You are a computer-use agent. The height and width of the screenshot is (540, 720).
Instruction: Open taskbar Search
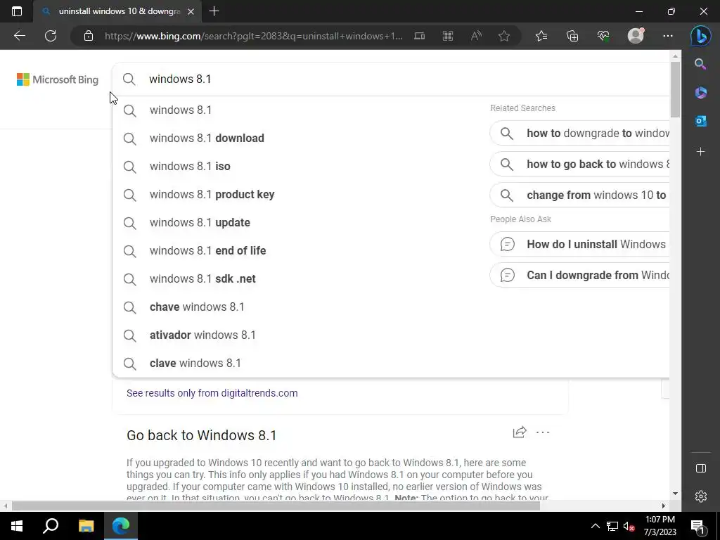pos(51,526)
